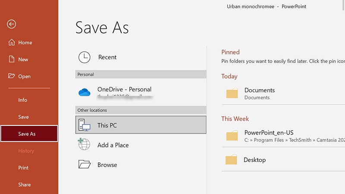
Task: Click the Desktop folder icon
Action: (231, 160)
